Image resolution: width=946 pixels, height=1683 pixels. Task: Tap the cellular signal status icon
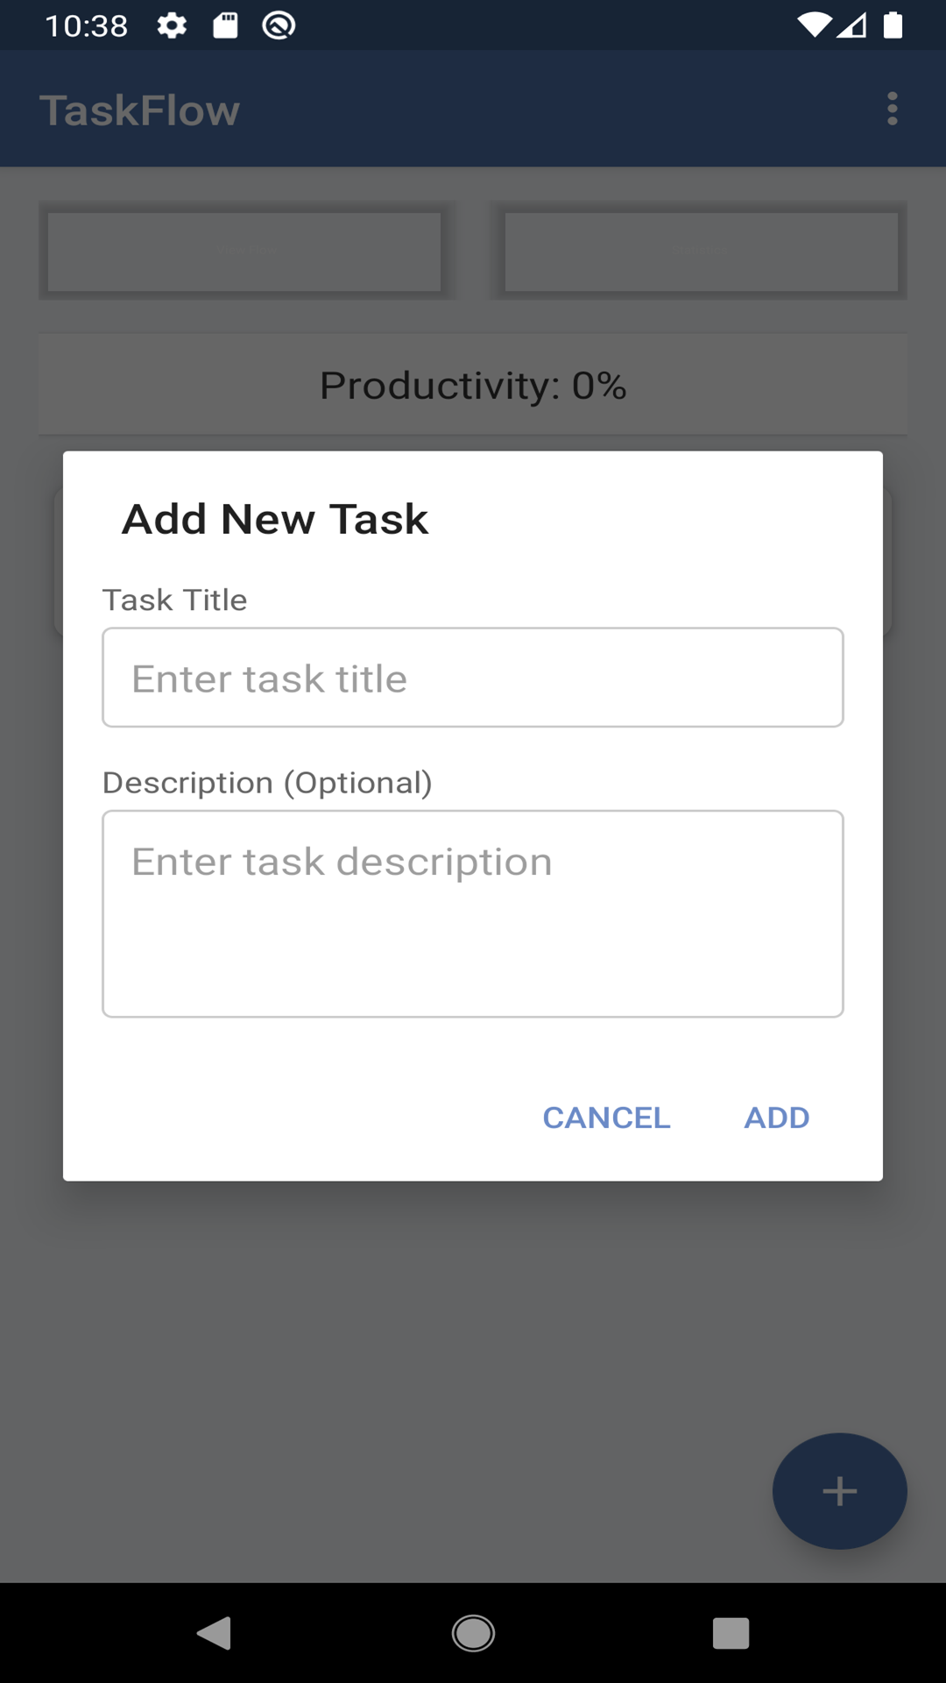click(852, 25)
